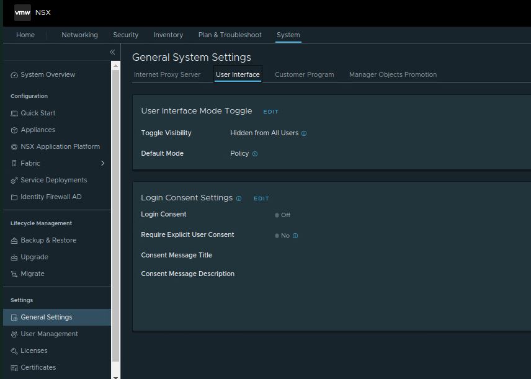Collapse the left navigation sidebar
531x379 pixels.
coord(112,52)
